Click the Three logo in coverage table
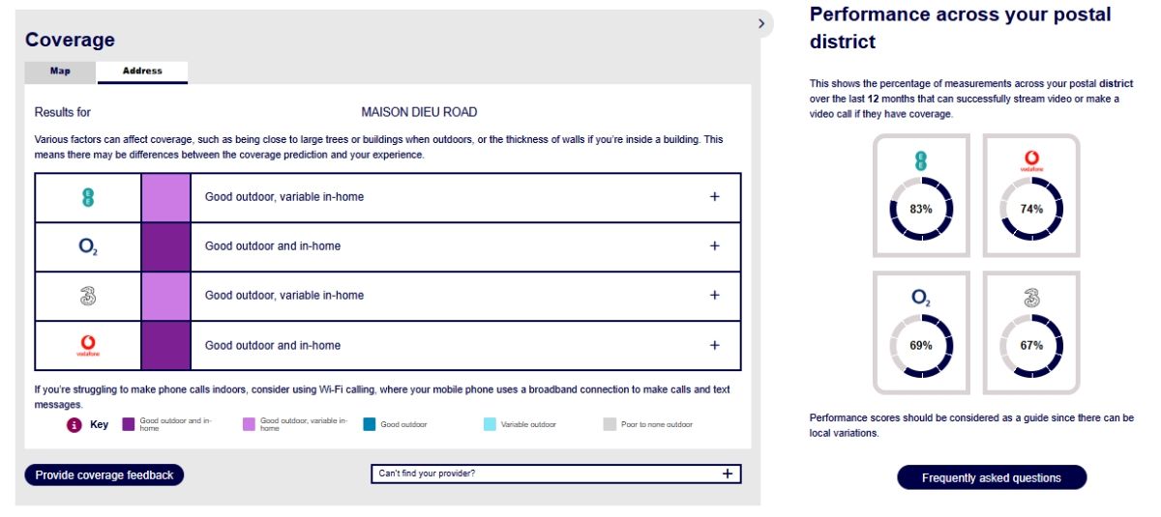Screen dimensions: 1161x517 click(x=88, y=296)
